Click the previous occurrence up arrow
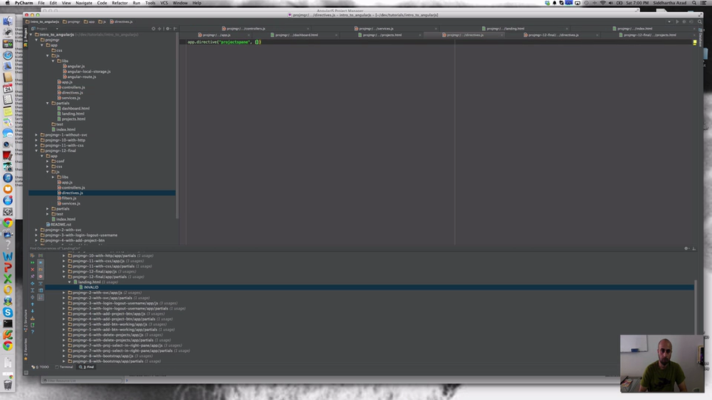The height and width of the screenshot is (400, 712). pos(32,304)
